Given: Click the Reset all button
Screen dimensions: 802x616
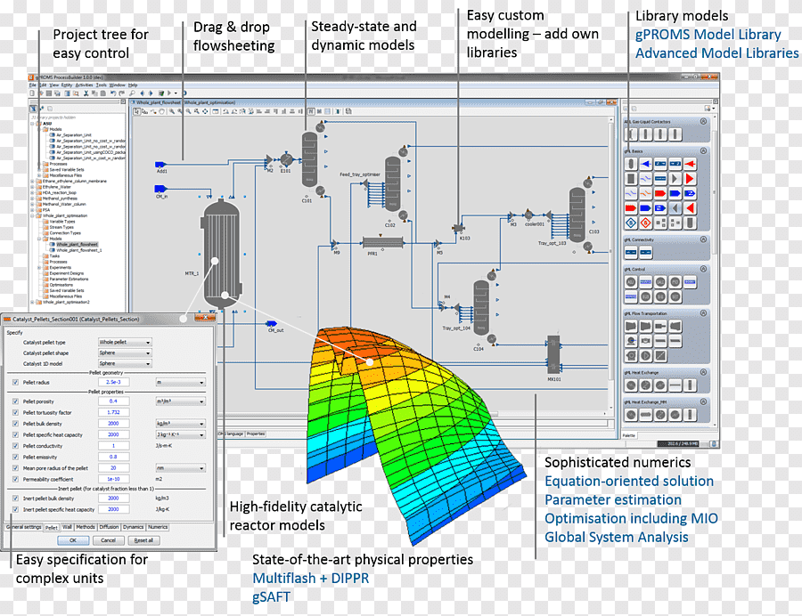Looking at the screenshot, I should click(x=146, y=540).
